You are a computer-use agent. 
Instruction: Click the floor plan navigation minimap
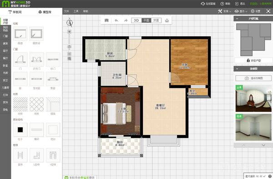point(253,40)
